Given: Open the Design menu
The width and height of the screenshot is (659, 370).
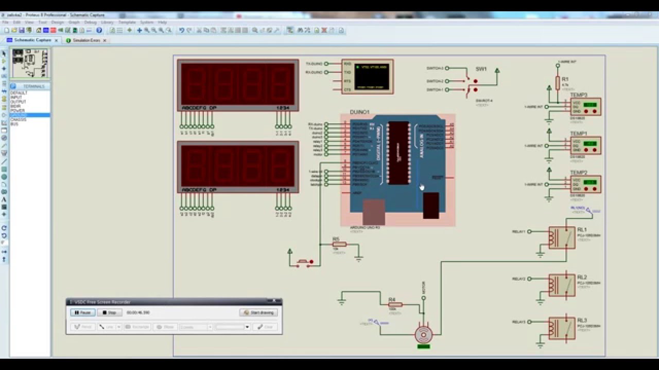Looking at the screenshot, I should click(x=58, y=23).
